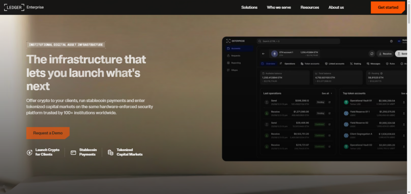Click the $3,001,065.20 value of Operational Vault 02
The image size is (411, 194).
tap(387, 145)
